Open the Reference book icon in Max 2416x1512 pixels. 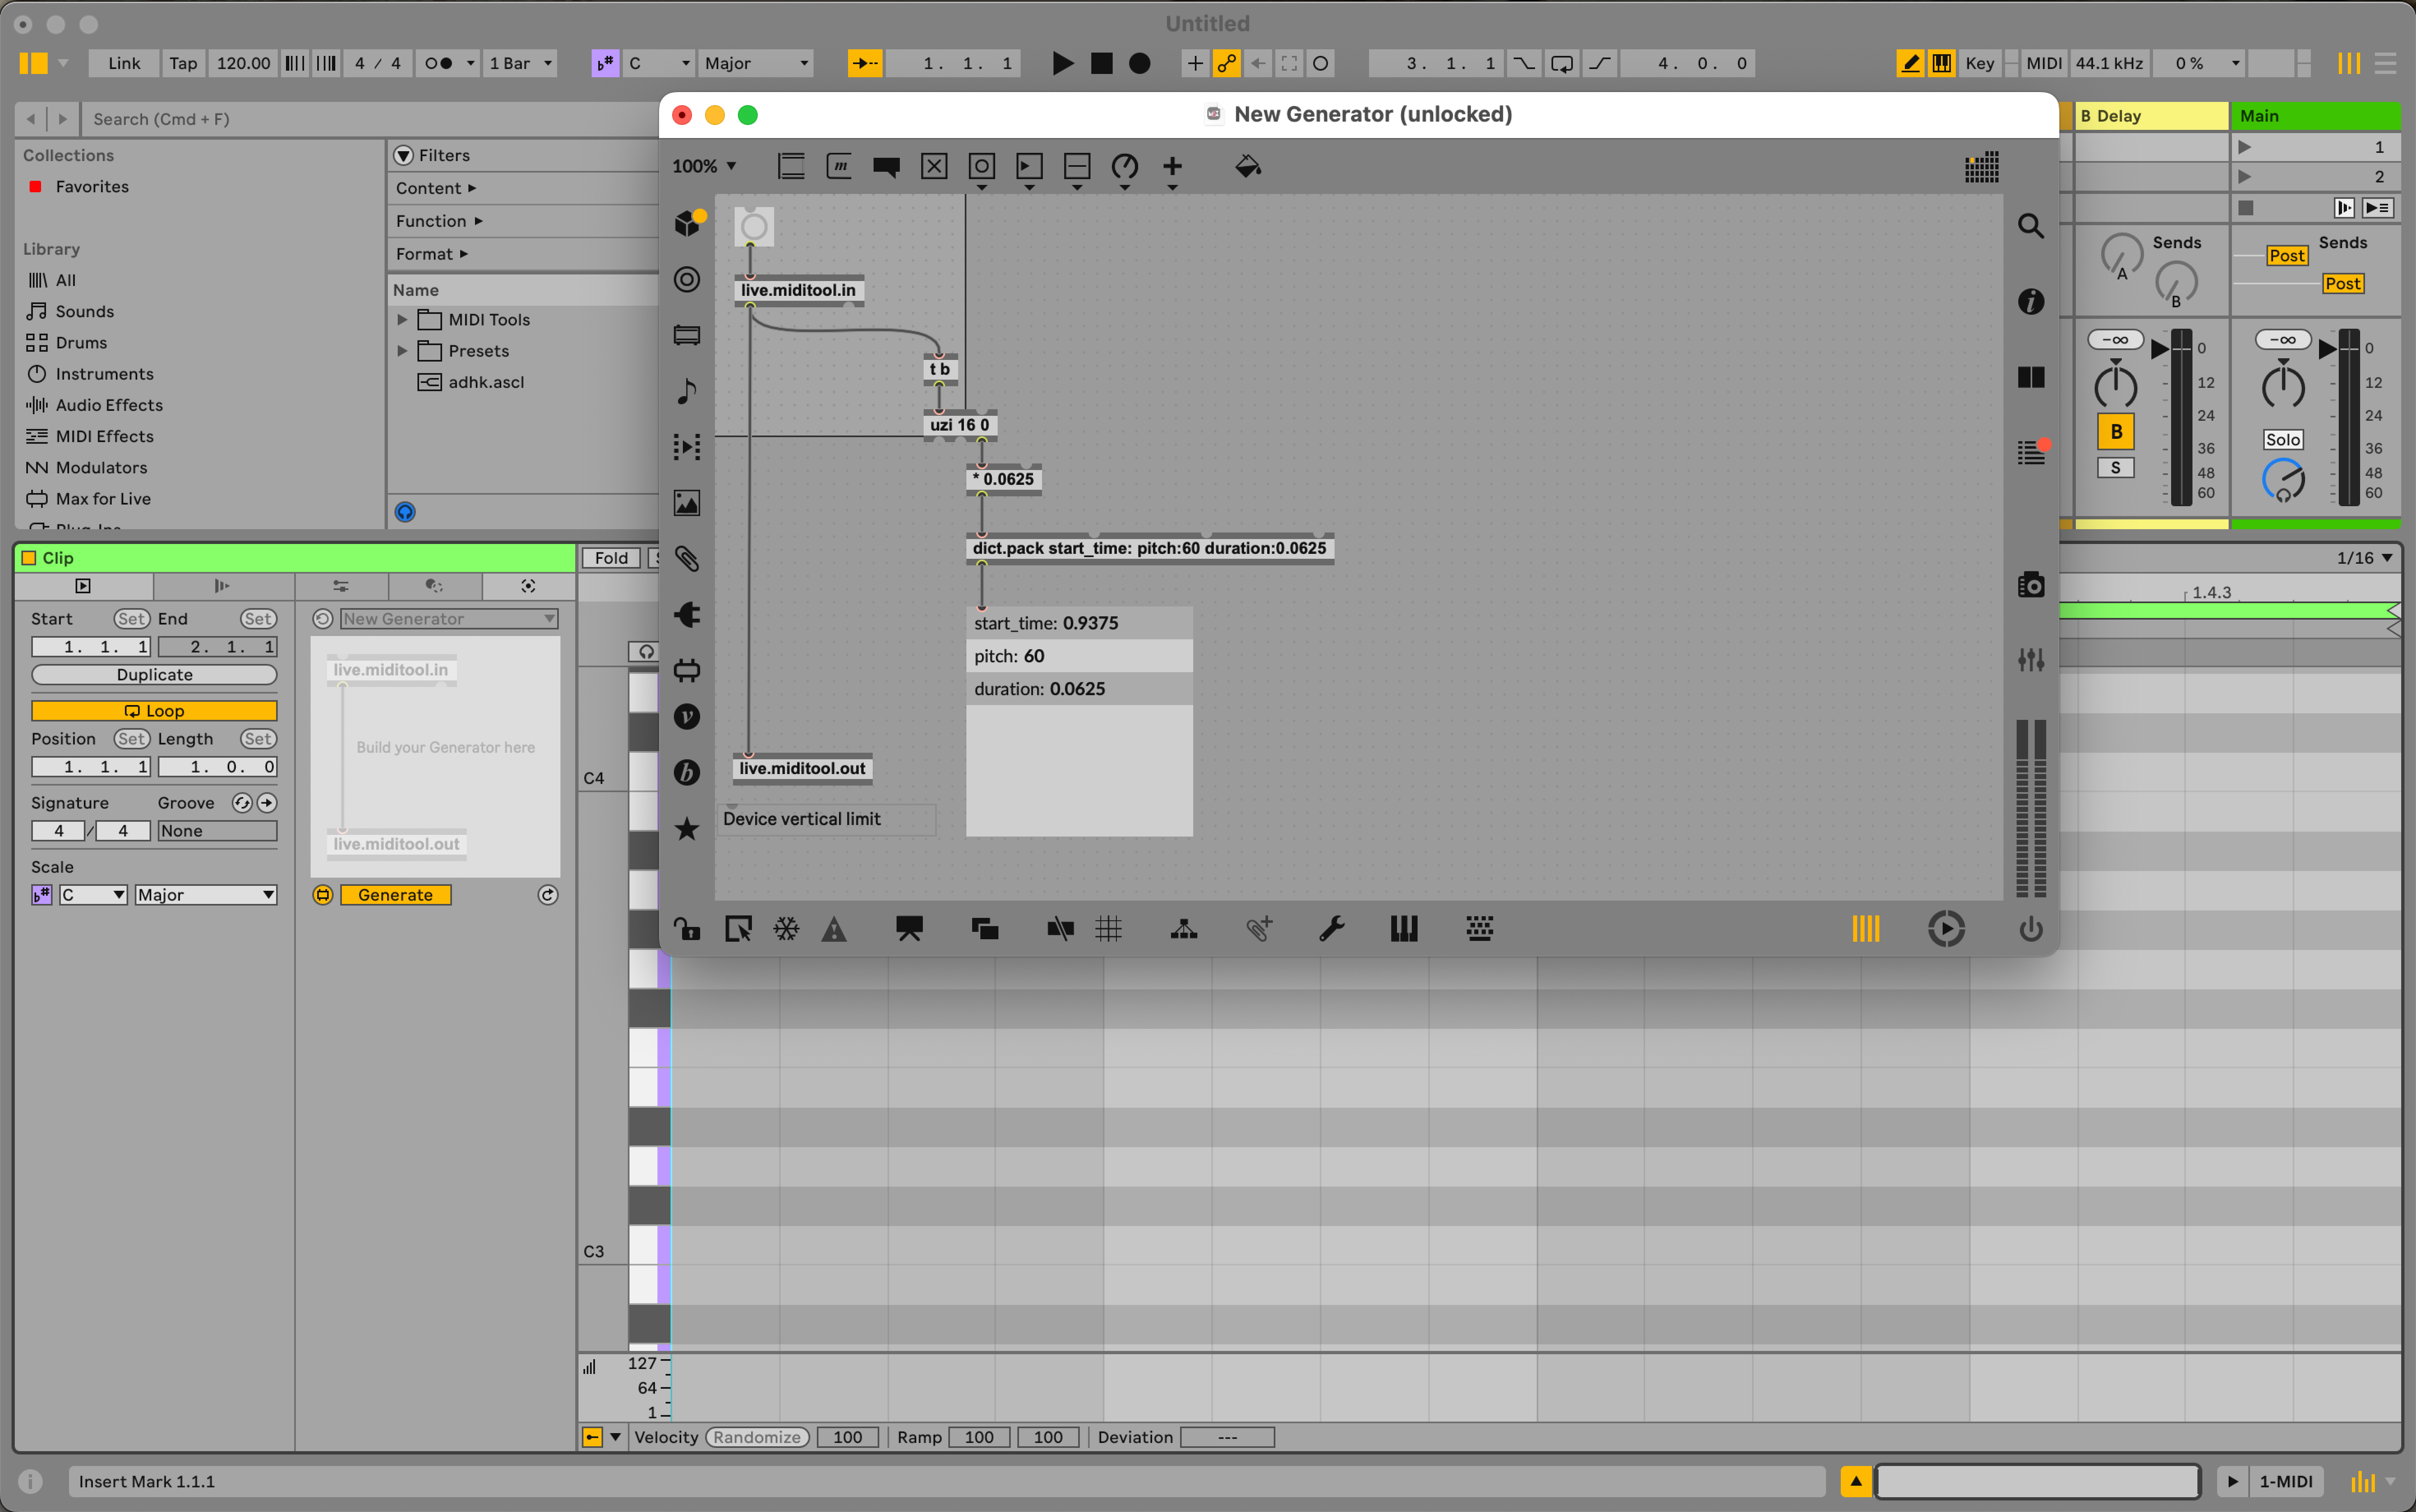[2031, 377]
